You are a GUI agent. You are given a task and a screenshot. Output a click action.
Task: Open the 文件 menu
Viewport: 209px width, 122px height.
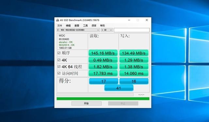[x=59, y=26]
